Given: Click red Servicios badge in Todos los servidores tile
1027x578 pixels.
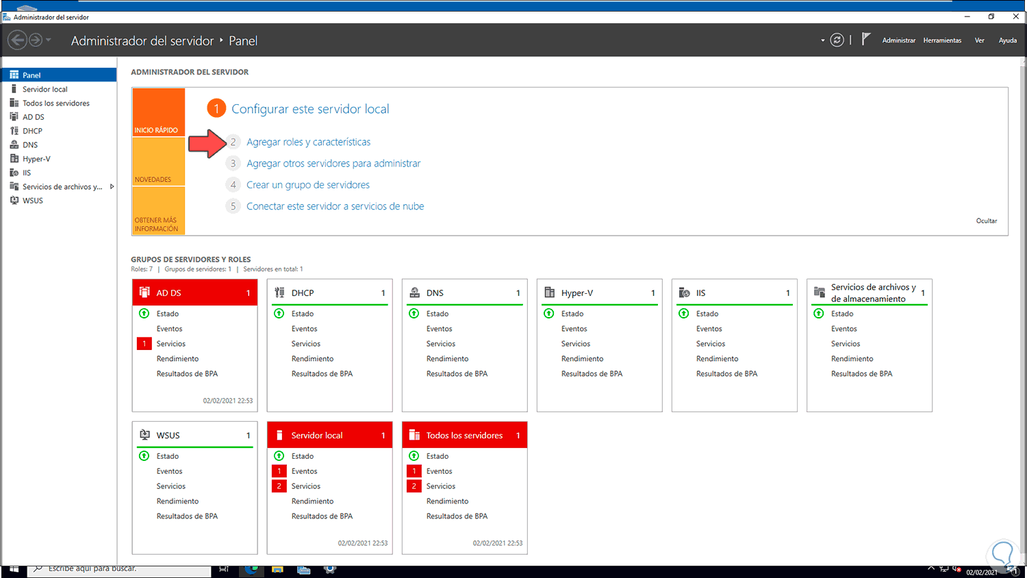Looking at the screenshot, I should (x=414, y=486).
